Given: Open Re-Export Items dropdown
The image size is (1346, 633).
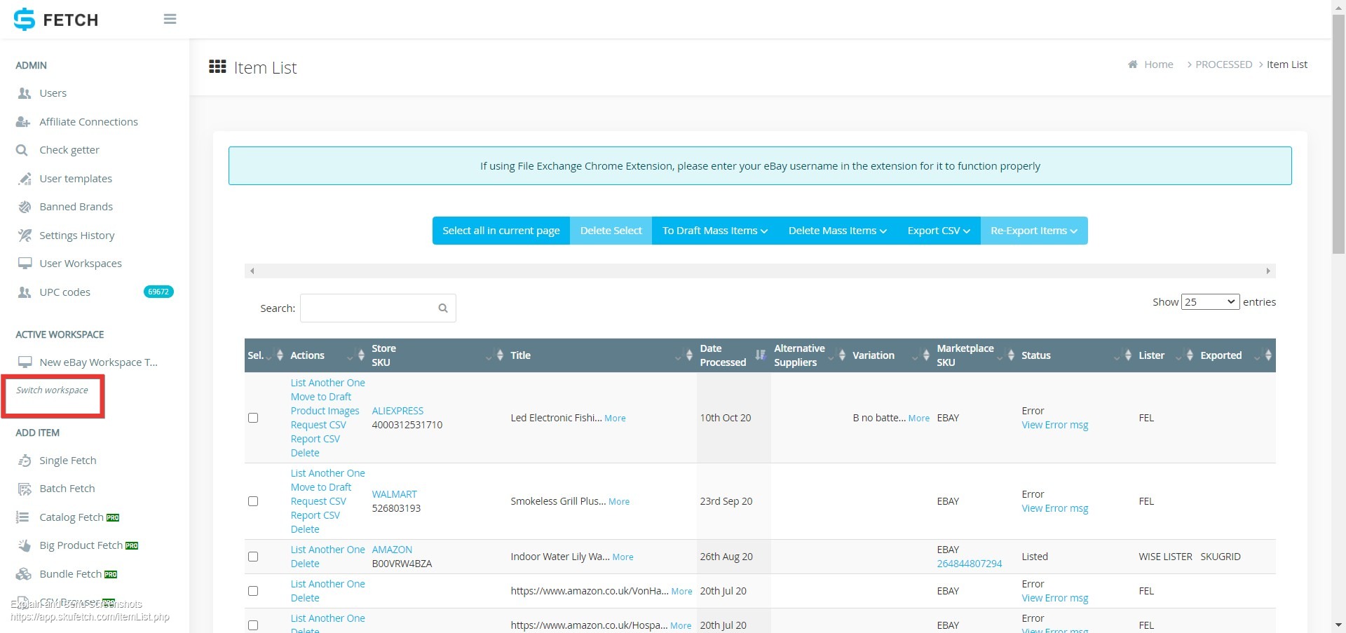Looking at the screenshot, I should point(1034,231).
